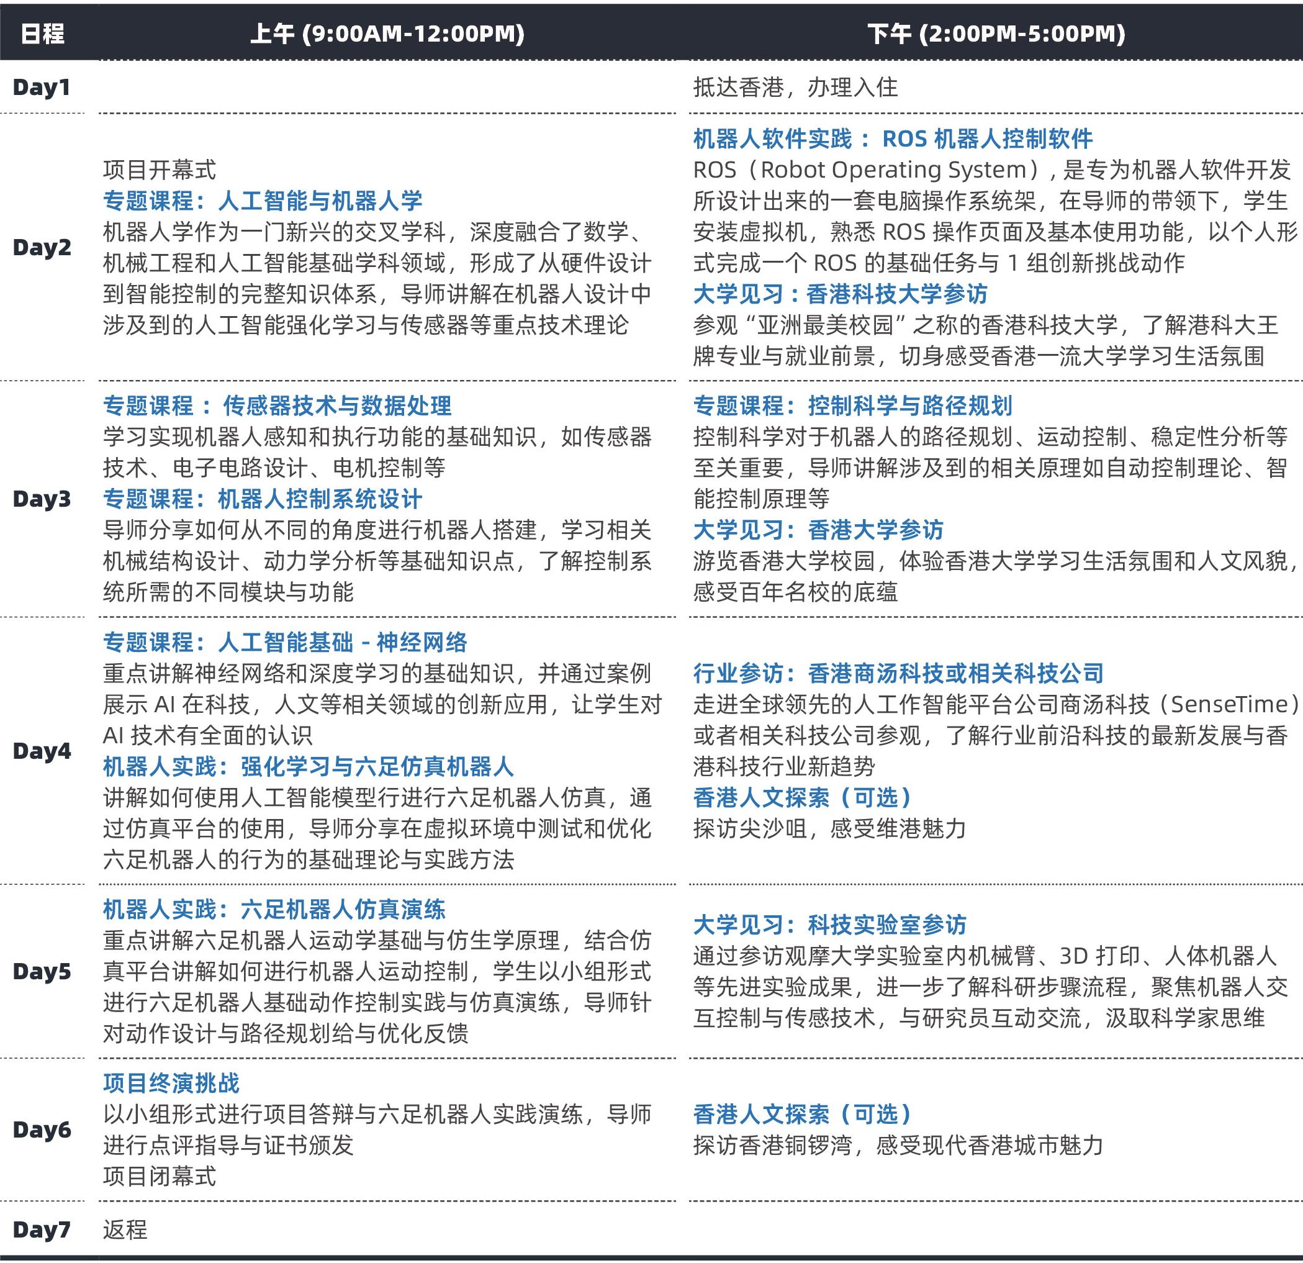This screenshot has height=1263, width=1303.
Task: Open 专题课程:人工智能与机器人学 heading
Action: pos(263,201)
